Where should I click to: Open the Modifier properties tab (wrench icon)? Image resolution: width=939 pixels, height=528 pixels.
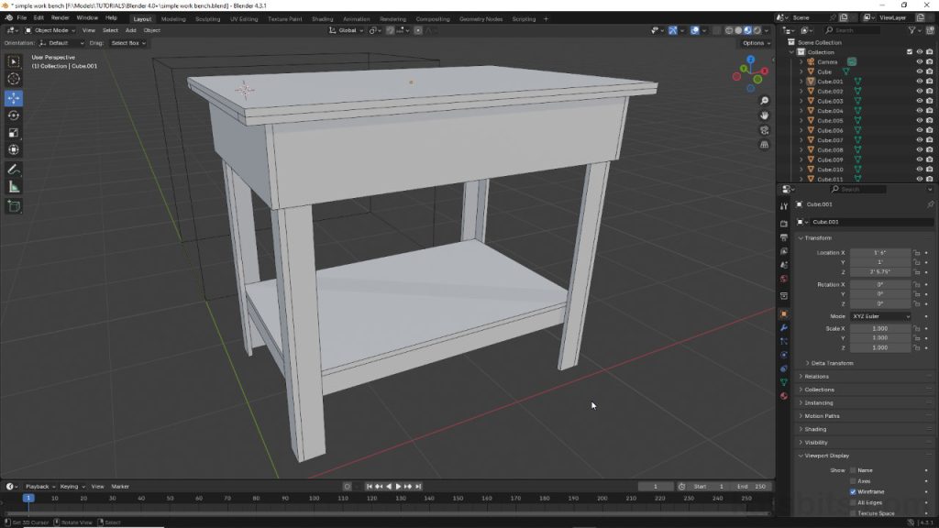pyautogui.click(x=784, y=328)
